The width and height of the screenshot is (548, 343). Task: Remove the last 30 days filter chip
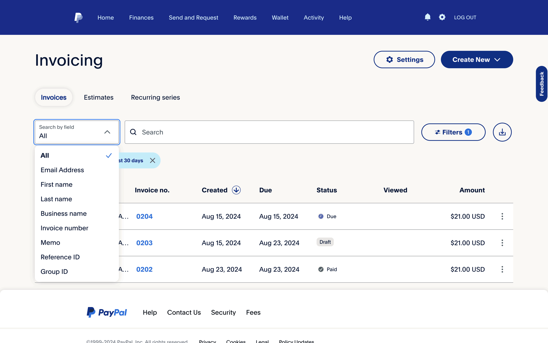pyautogui.click(x=152, y=160)
